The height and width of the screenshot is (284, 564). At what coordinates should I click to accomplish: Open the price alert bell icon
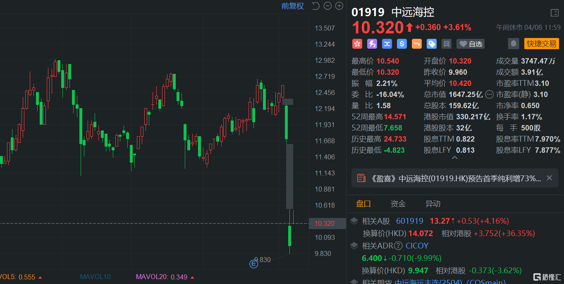pos(513,43)
